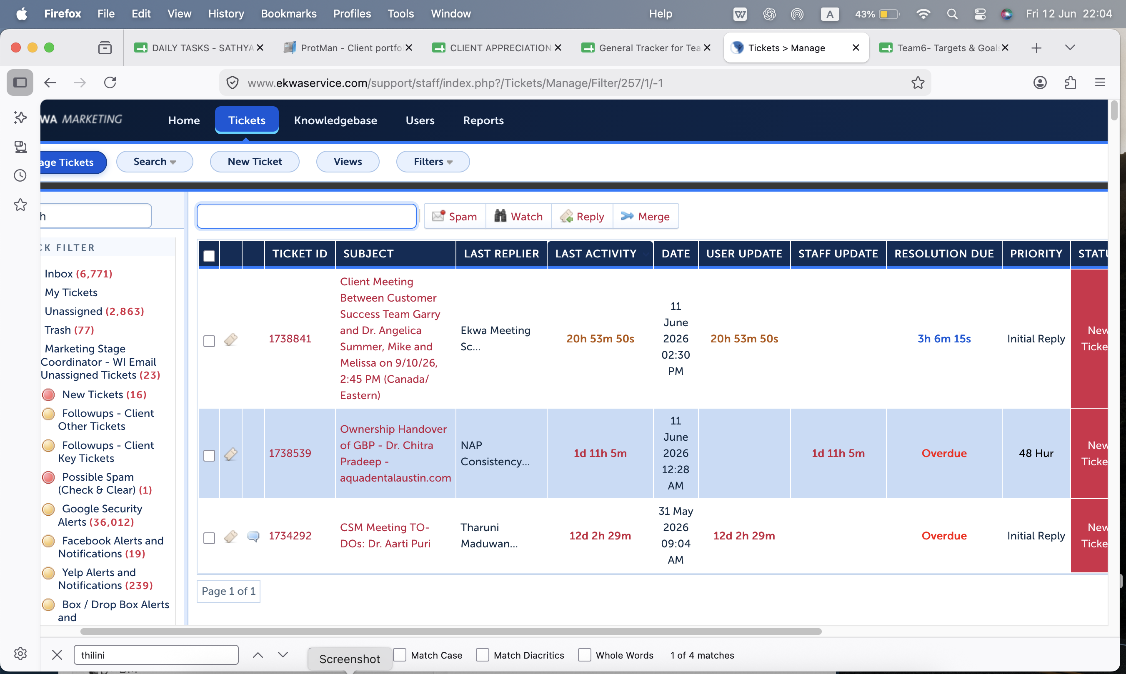Click the tracking protection shield icon
This screenshot has width=1126, height=674.
pos(233,82)
